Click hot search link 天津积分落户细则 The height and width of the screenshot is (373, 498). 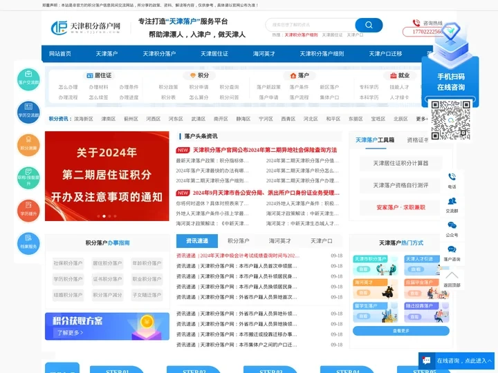301,35
